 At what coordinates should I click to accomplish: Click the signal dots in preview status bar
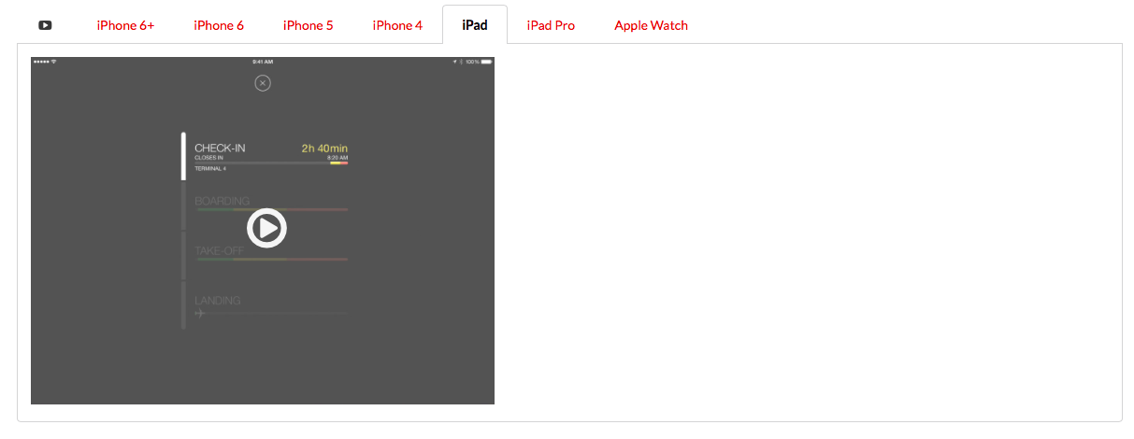41,62
